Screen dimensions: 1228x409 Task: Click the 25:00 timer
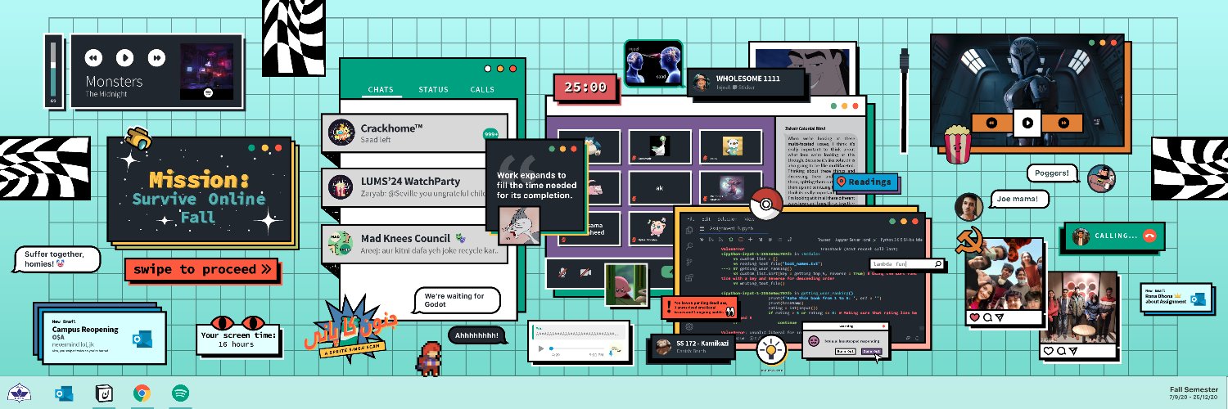pyautogui.click(x=585, y=87)
